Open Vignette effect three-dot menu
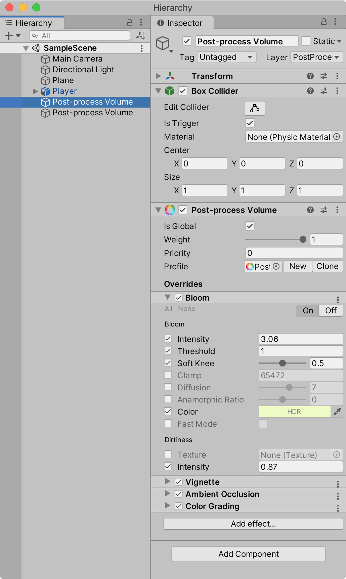The height and width of the screenshot is (579, 346). click(338, 484)
